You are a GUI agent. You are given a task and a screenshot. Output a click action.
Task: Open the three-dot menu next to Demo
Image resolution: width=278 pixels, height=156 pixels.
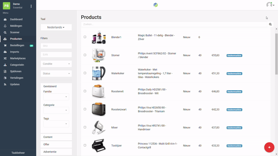pyautogui.click(x=31, y=6)
